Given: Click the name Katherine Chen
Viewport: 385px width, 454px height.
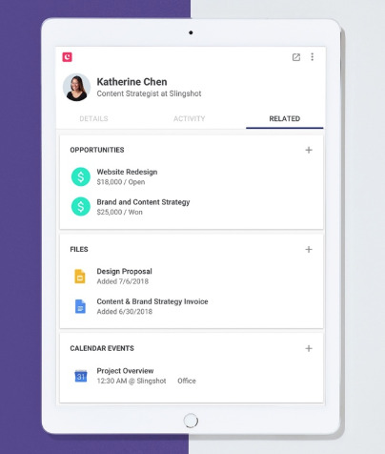Looking at the screenshot, I should [132, 82].
